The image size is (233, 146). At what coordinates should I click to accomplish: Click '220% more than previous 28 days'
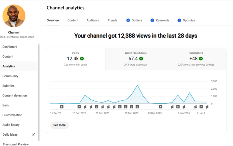(x=196, y=65)
